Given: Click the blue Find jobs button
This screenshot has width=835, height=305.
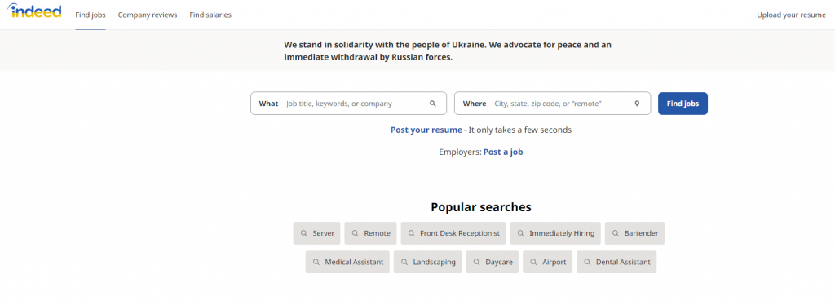Looking at the screenshot, I should tap(683, 104).
